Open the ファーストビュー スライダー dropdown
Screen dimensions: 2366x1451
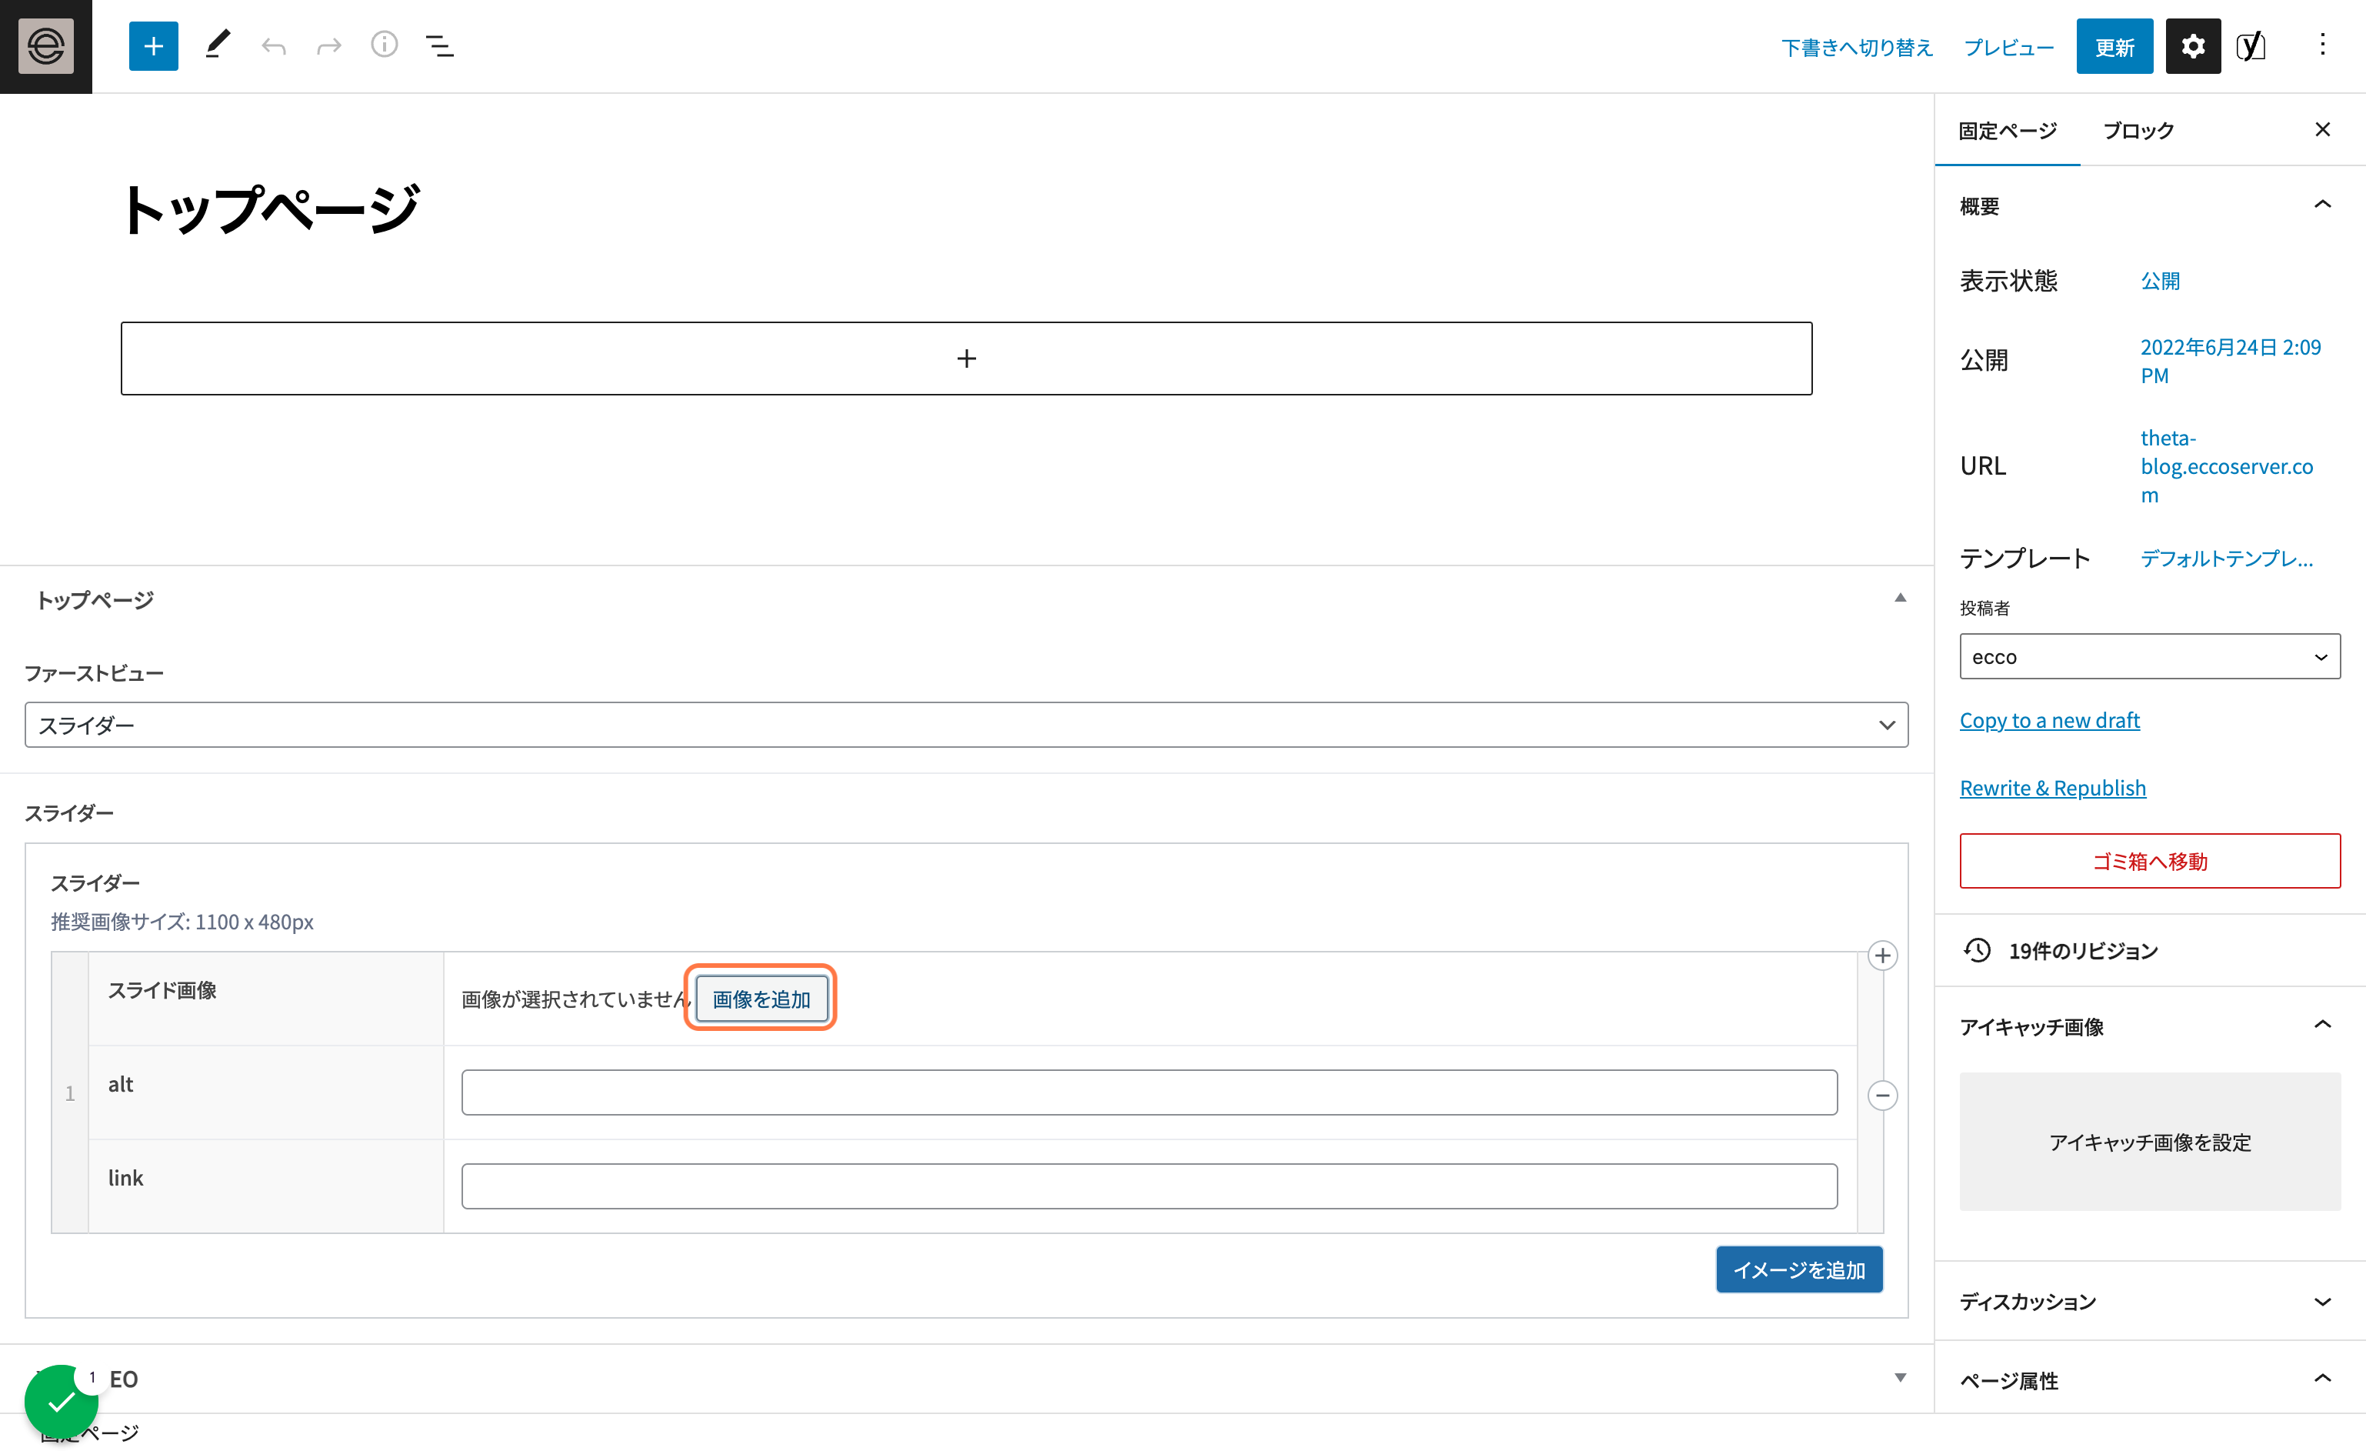coord(966,725)
